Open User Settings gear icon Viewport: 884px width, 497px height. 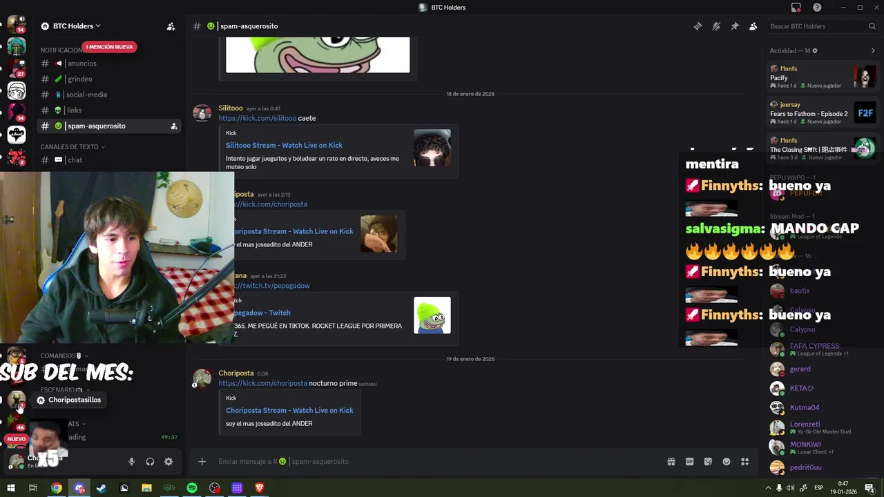pyautogui.click(x=169, y=462)
